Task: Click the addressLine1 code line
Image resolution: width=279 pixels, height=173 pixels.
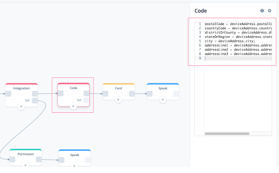Action: pyautogui.click(x=238, y=45)
